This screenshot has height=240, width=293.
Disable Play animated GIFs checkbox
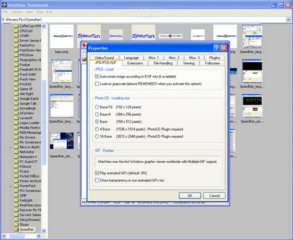(97, 173)
